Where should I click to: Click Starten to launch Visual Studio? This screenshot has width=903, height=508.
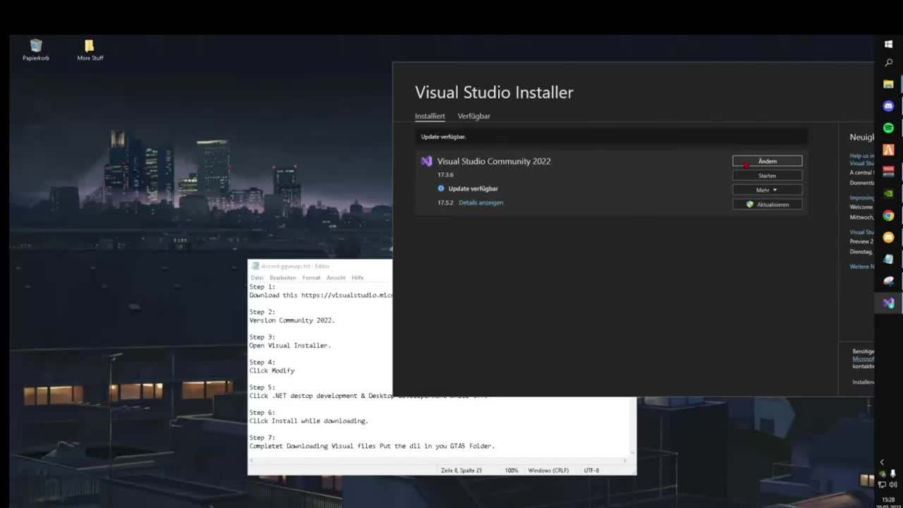(x=767, y=176)
